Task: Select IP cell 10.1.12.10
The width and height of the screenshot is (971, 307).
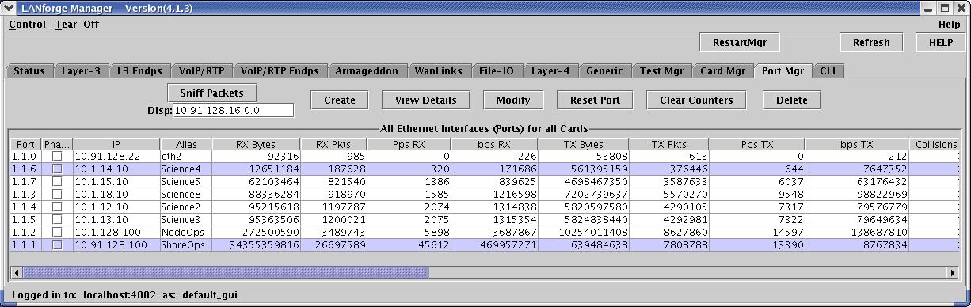Action: (x=116, y=207)
